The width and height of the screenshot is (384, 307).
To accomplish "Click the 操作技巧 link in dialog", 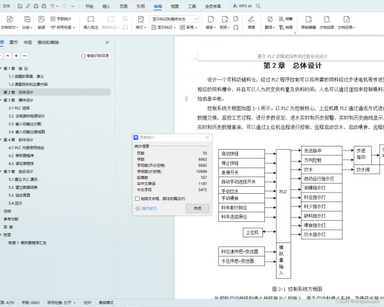I will (x=147, y=209).
